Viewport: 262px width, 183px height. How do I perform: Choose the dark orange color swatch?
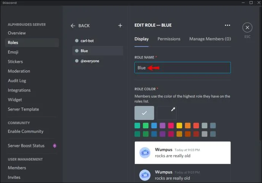[188, 134]
